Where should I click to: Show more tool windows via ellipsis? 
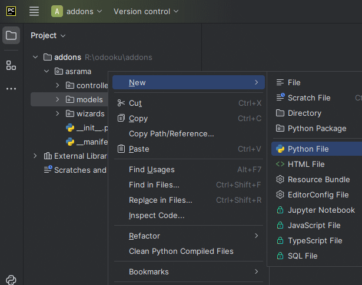(11, 89)
